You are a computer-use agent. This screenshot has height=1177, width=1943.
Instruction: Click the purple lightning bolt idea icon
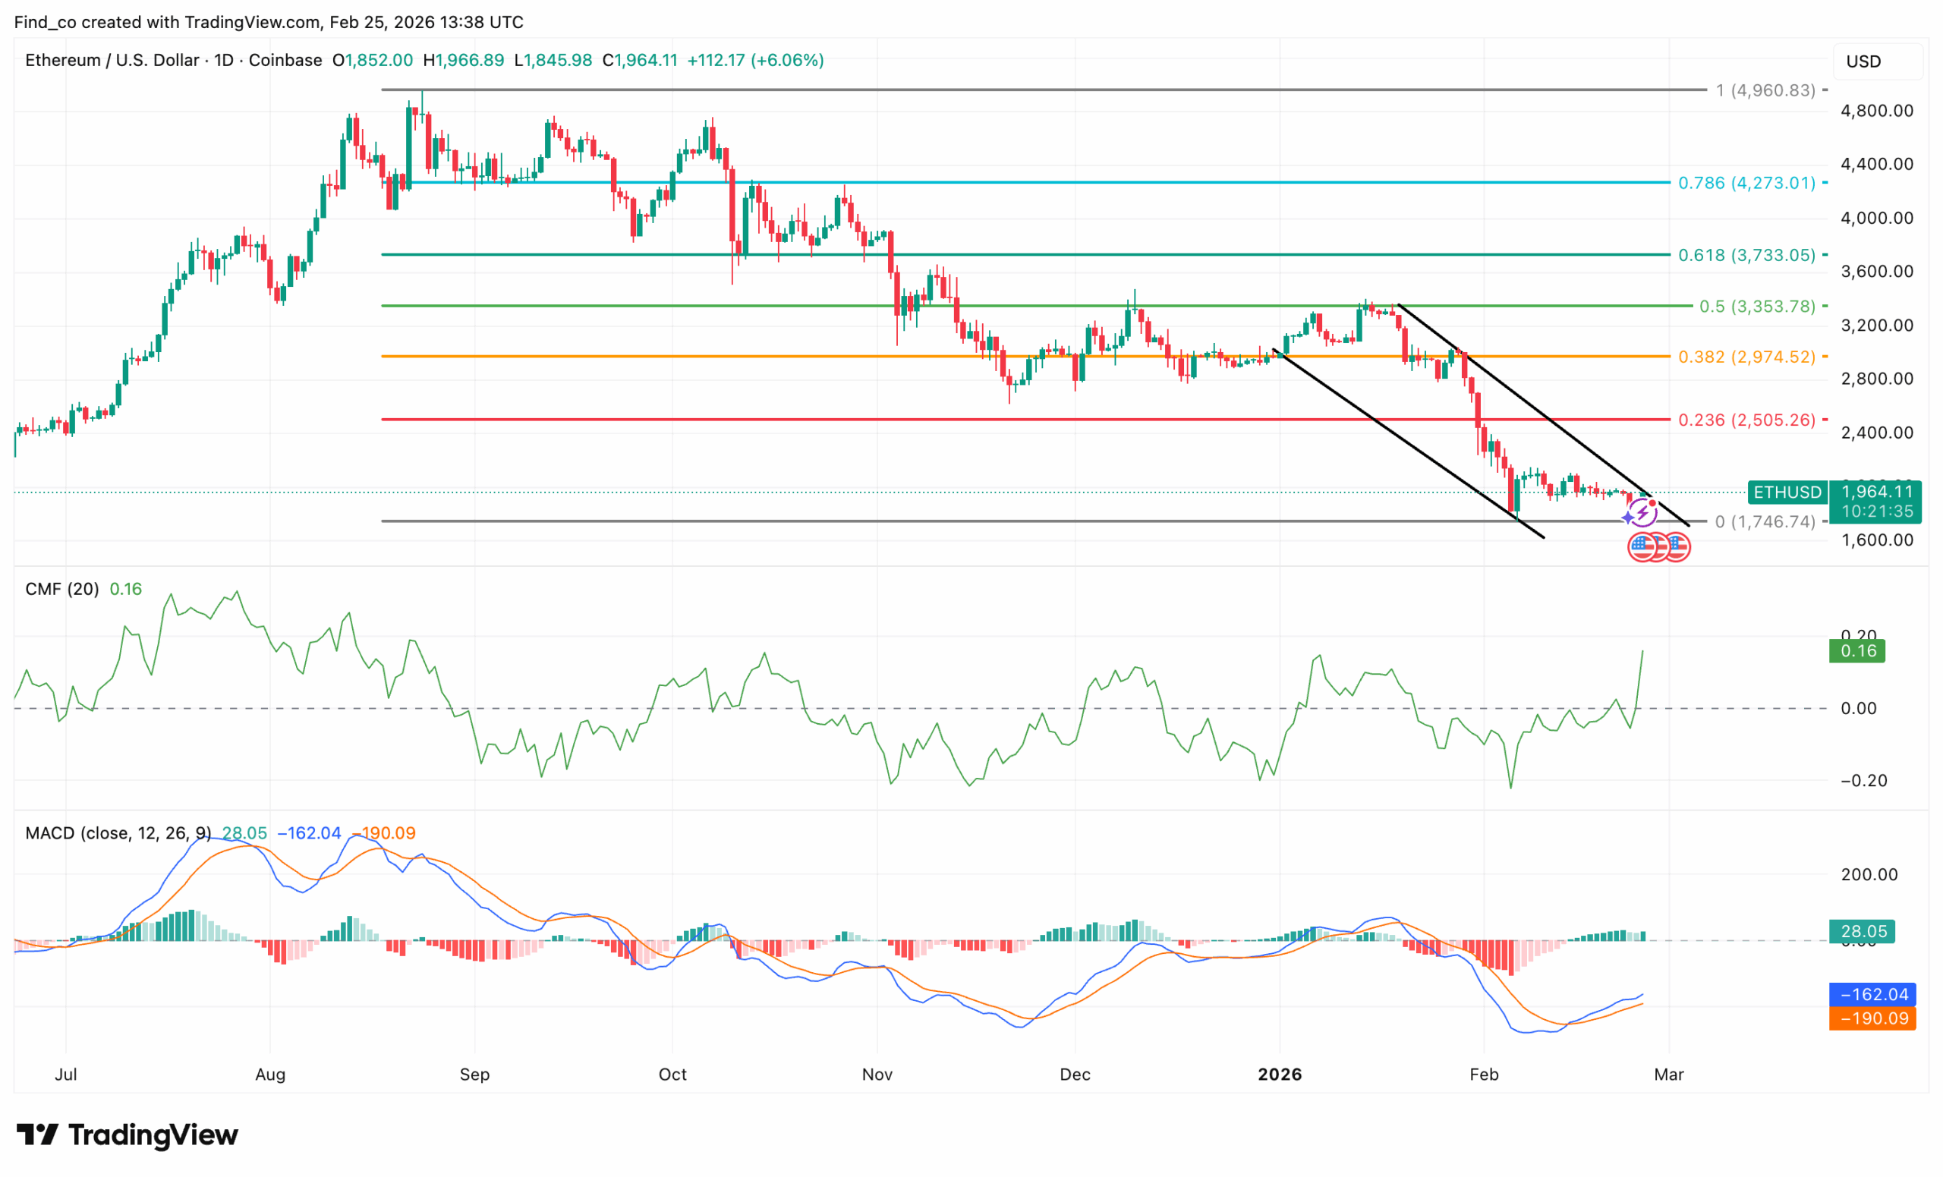(1643, 513)
